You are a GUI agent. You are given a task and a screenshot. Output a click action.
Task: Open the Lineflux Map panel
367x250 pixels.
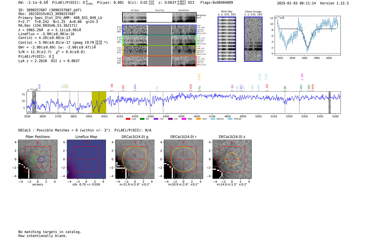pyautogui.click(x=86, y=159)
